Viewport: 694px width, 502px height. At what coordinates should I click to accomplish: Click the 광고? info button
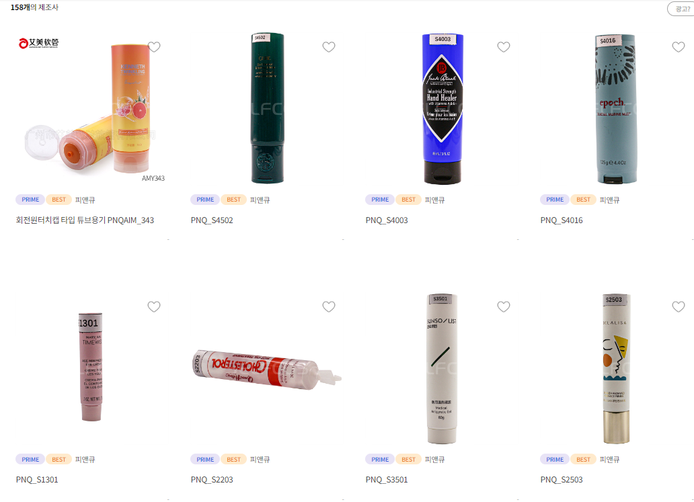click(682, 9)
